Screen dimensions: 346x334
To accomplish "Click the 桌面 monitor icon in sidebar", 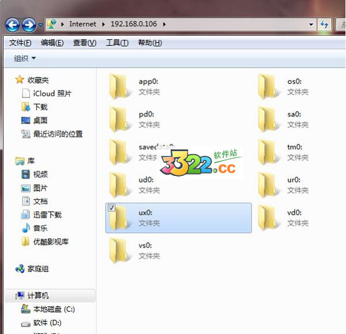I will 25,121.
